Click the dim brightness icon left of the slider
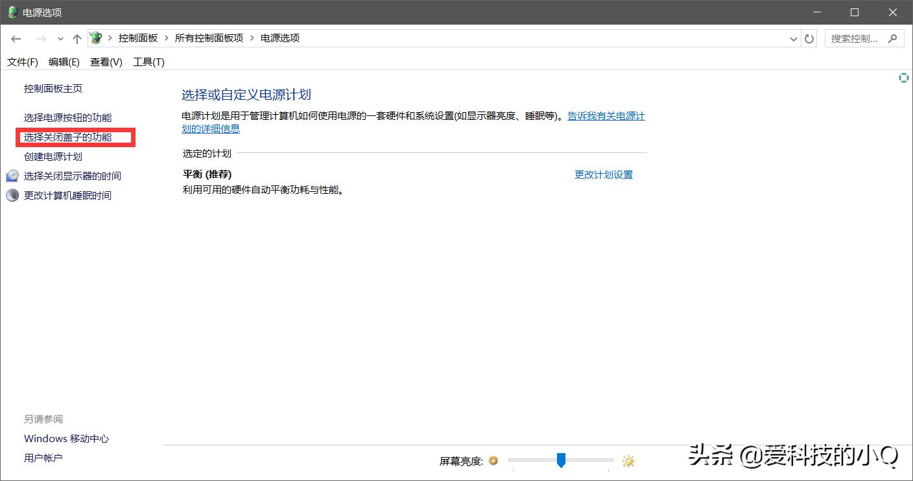This screenshot has height=481, width=913. [493, 461]
